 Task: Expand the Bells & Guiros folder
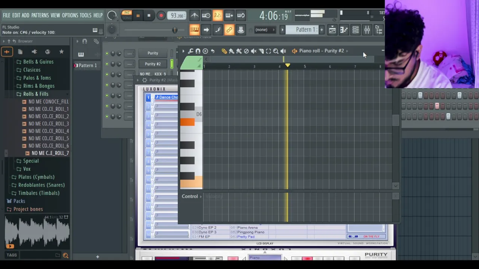[38, 62]
